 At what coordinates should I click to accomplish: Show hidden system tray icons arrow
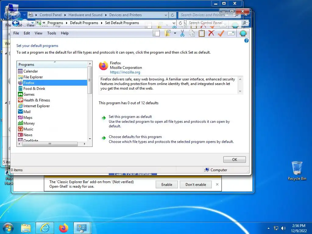click(269, 228)
